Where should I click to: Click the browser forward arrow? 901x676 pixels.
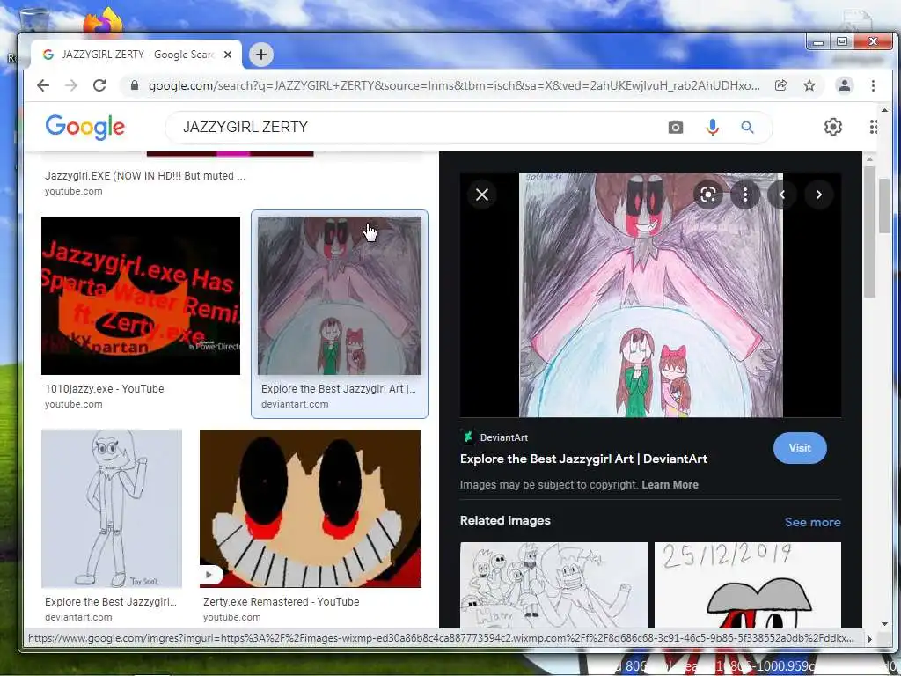point(71,85)
